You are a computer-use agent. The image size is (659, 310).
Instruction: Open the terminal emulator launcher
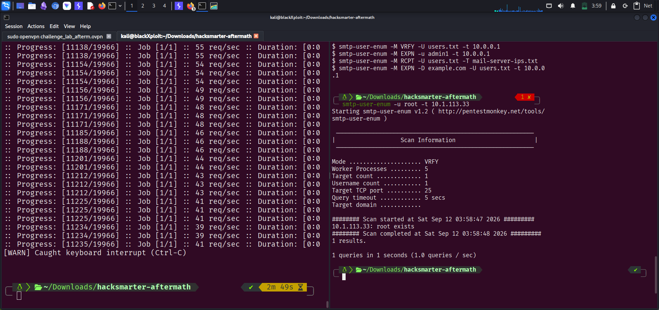[x=112, y=6]
